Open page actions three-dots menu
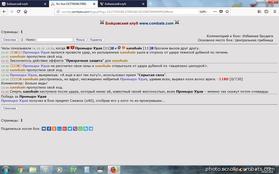 tap(215, 12)
